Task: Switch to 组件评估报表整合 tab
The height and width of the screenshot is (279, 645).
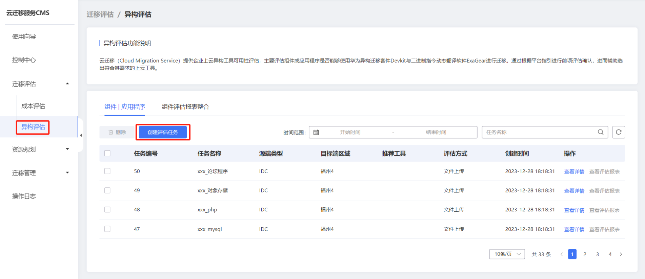Action: click(185, 107)
